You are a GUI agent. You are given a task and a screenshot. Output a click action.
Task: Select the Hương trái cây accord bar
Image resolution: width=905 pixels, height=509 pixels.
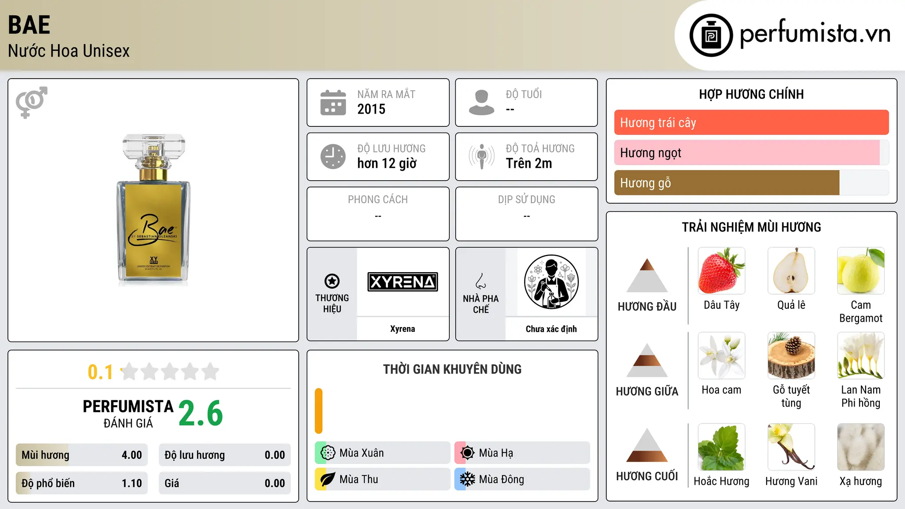tap(751, 122)
